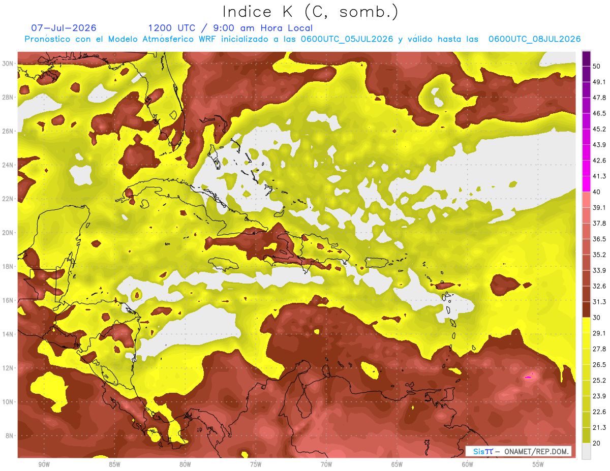
Task: Click the 80W longitude label
Action: (185, 464)
